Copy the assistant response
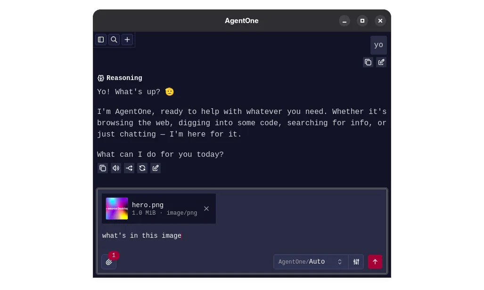This screenshot has width=484, height=290. pyautogui.click(x=103, y=168)
